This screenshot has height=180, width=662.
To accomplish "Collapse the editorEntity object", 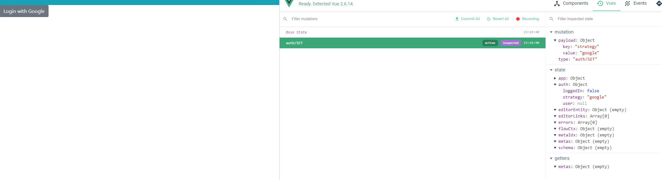I will [555, 110].
